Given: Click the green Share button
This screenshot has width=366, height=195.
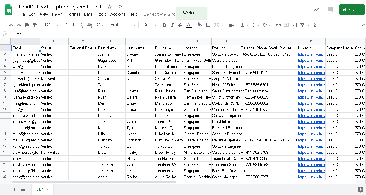Looking at the screenshot, I should pyautogui.click(x=352, y=9).
